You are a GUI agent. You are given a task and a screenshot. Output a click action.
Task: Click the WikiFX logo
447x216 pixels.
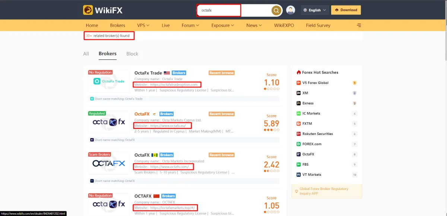click(102, 10)
